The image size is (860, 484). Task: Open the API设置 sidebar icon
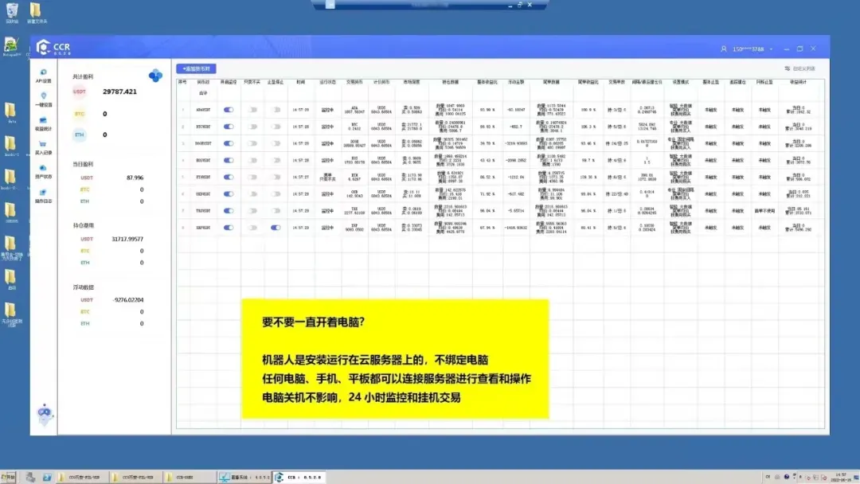pos(43,76)
